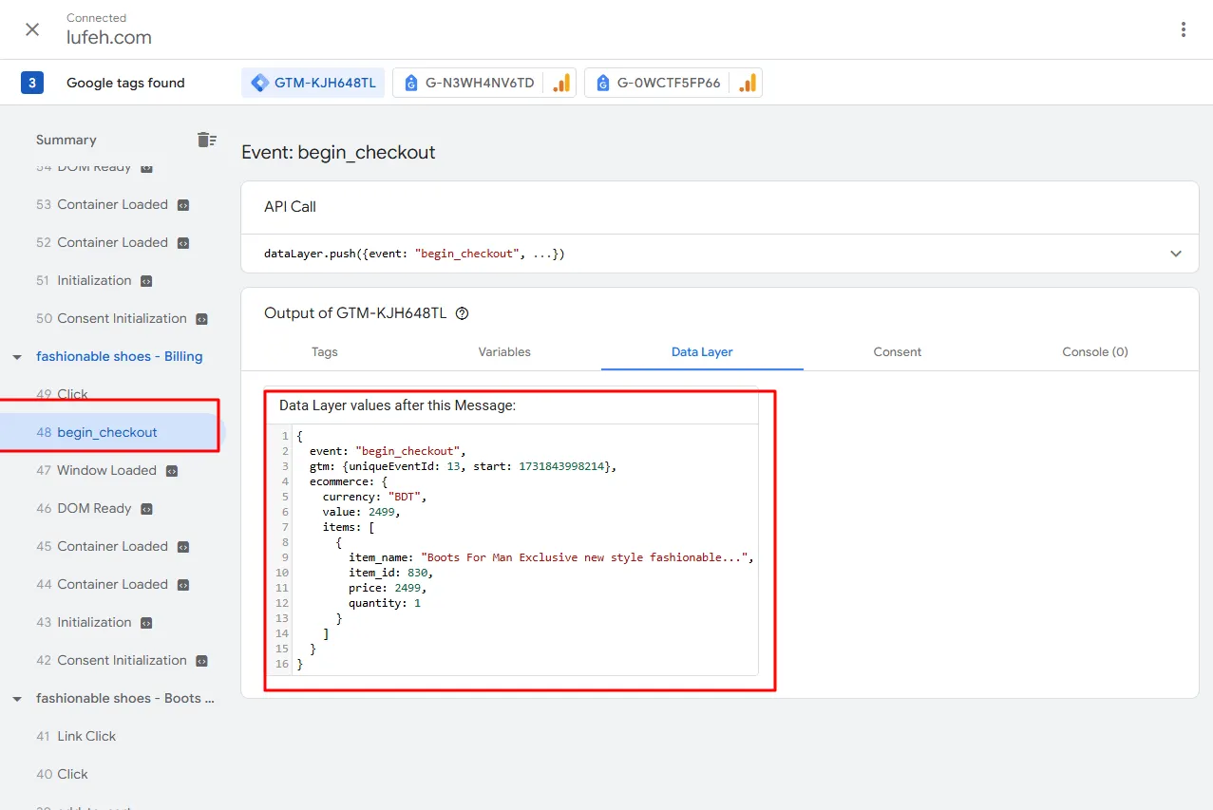This screenshot has width=1213, height=810.
Task: Select event 44 Container Loaded
Action: (x=102, y=584)
